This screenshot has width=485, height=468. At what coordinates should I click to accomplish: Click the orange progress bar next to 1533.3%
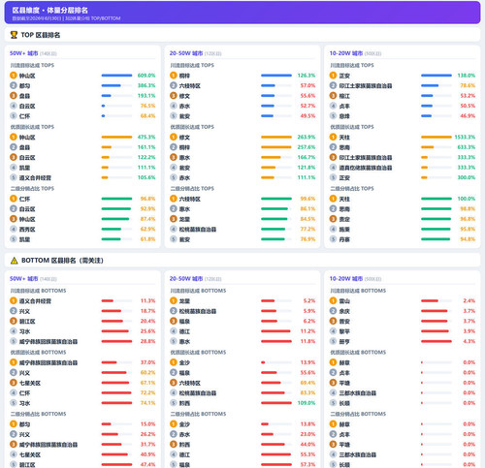point(436,137)
